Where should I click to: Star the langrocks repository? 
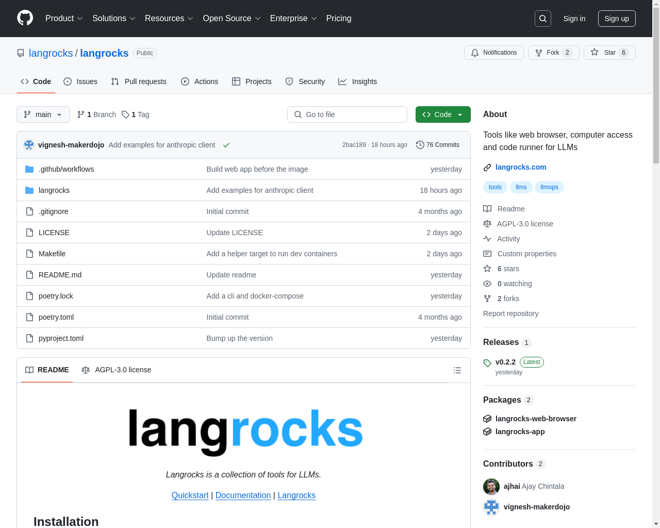coord(609,53)
